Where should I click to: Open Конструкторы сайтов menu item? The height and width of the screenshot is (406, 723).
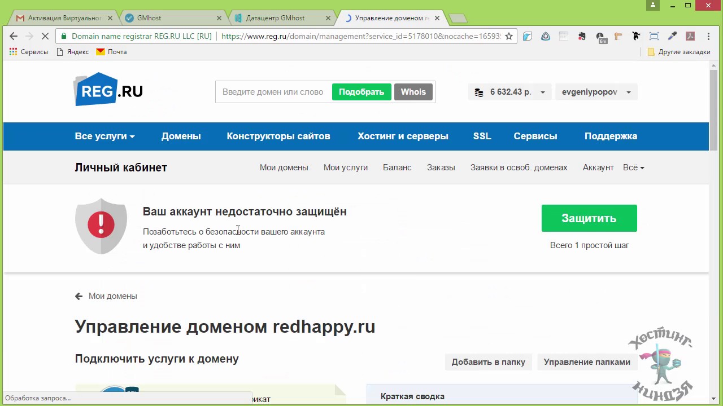[278, 136]
